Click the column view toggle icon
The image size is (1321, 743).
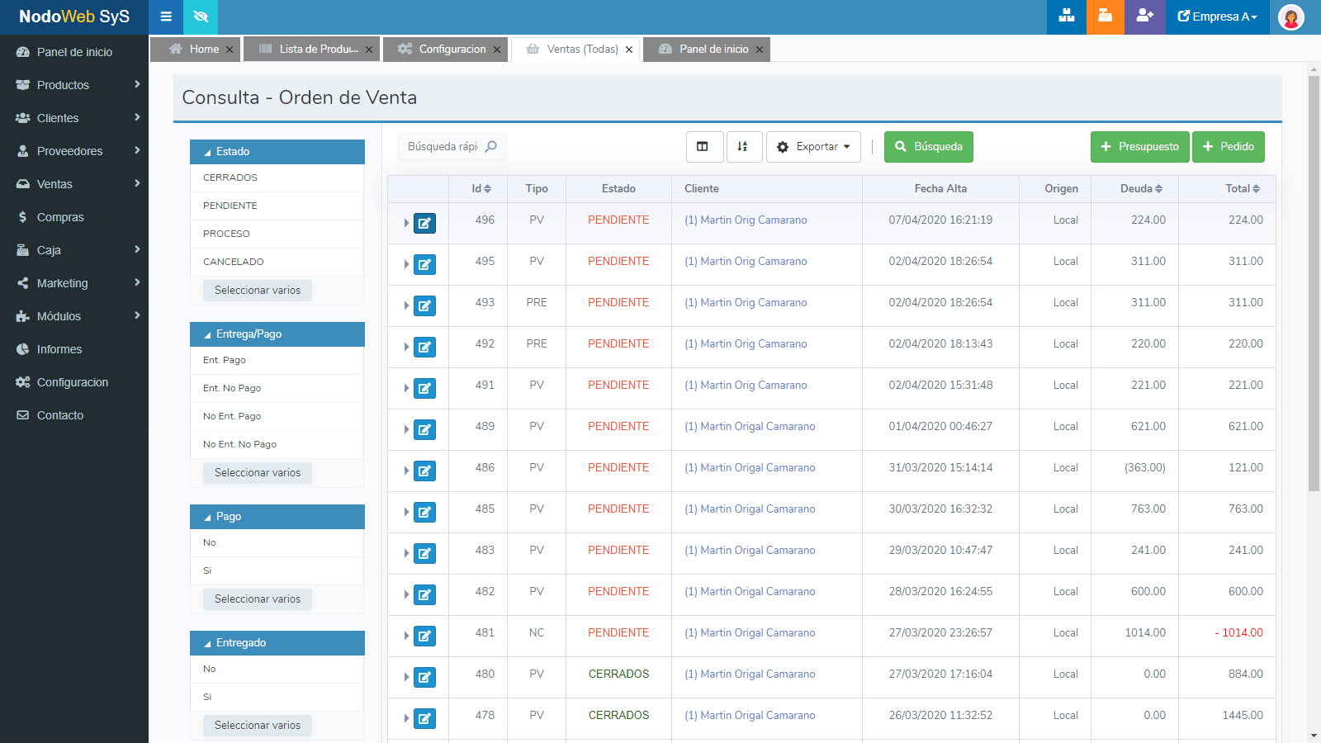click(x=703, y=147)
